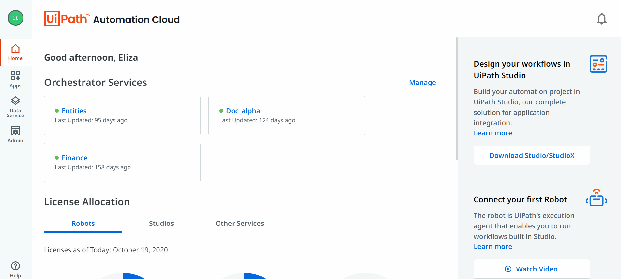Screen dimensions: 621x279
Task: Open Help at sidebar bottom
Action: 15,270
